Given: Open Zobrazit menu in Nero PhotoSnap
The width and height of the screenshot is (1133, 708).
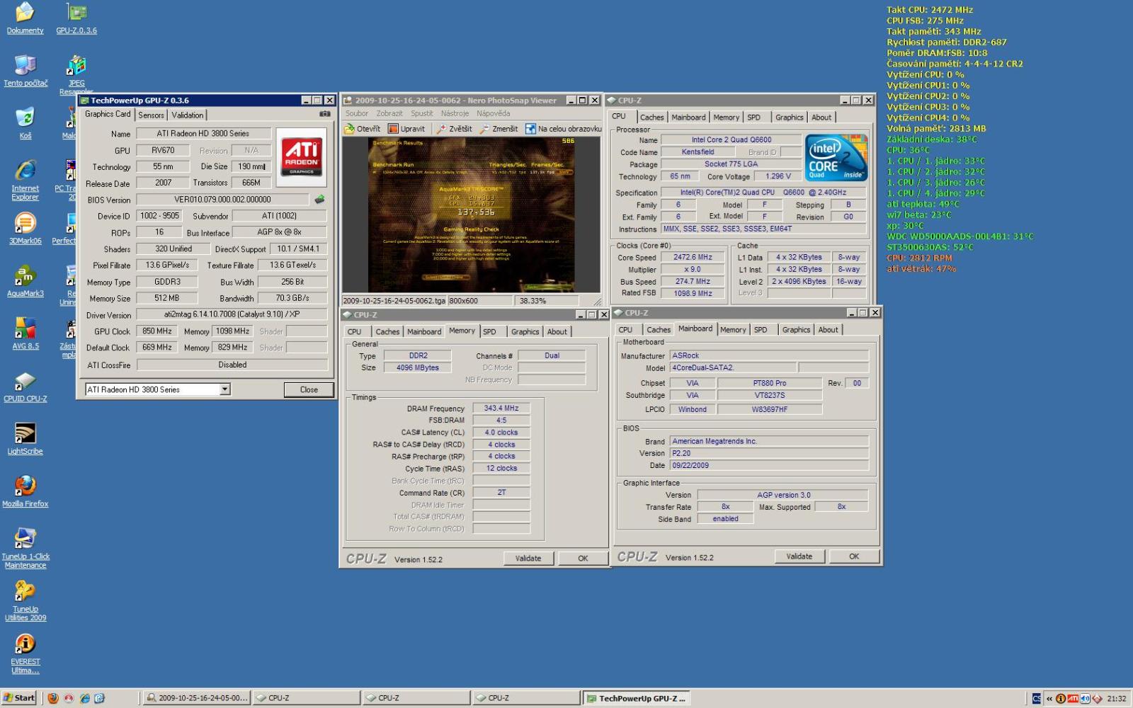Looking at the screenshot, I should pyautogui.click(x=389, y=113).
